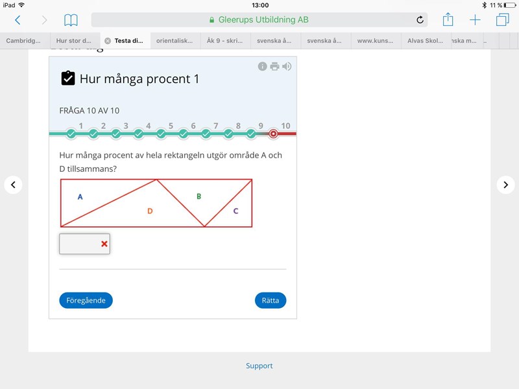Click the speaker read-aloud icon

tap(287, 66)
